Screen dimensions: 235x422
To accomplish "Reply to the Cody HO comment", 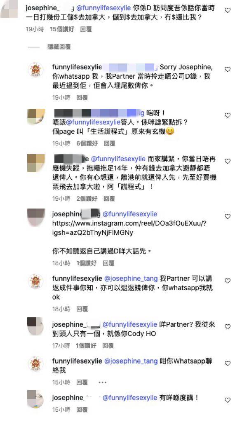I will point(108,346).
